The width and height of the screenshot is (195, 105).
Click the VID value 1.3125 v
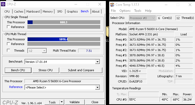pos(137,71)
